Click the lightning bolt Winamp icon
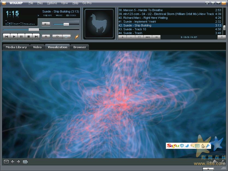Image resolution: width=228 pixels, height=171 pixels. pos(77,37)
